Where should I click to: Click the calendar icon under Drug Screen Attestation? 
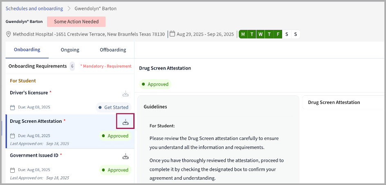pyautogui.click(x=13, y=135)
